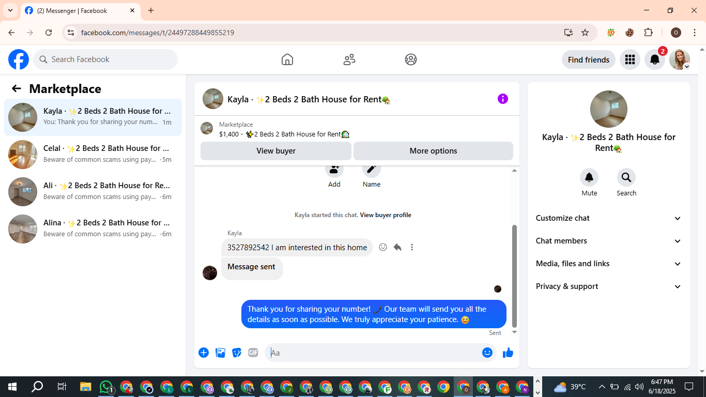Open the emoji picker in composer

click(x=487, y=353)
